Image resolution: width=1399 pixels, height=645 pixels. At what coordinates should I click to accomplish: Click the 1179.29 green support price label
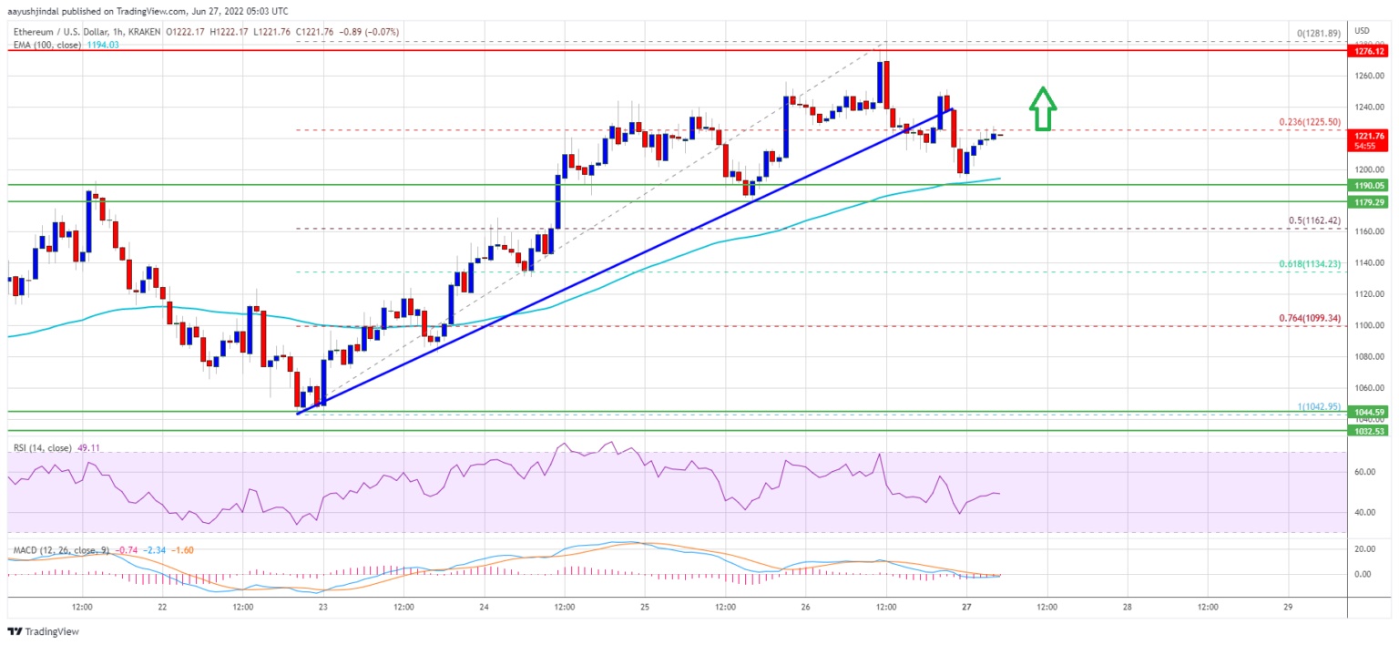[1369, 201]
